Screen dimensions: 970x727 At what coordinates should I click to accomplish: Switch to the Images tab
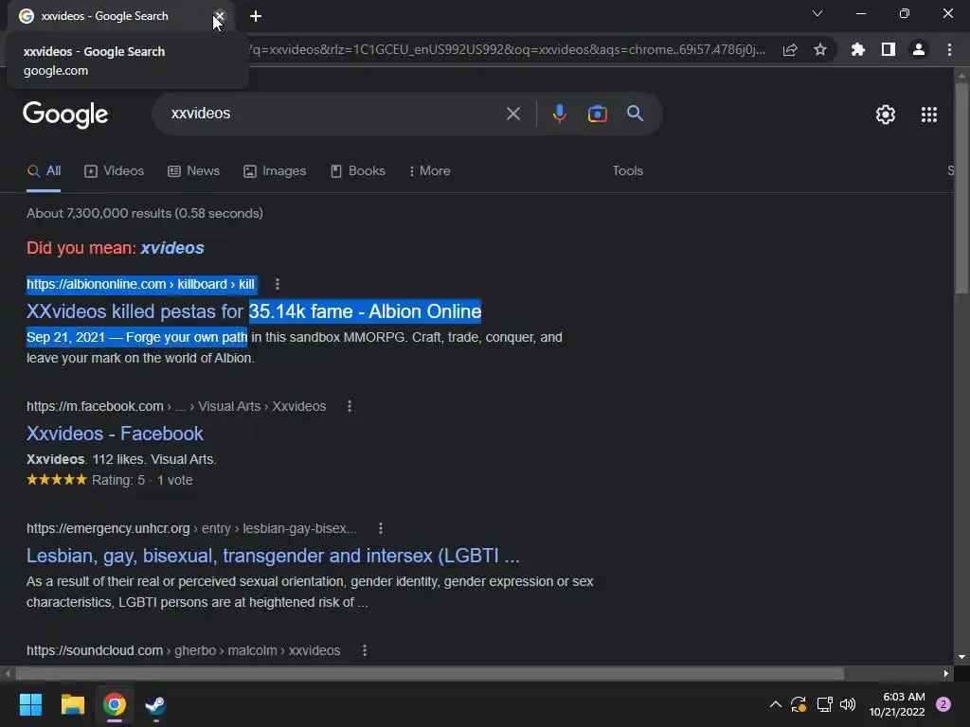(275, 171)
